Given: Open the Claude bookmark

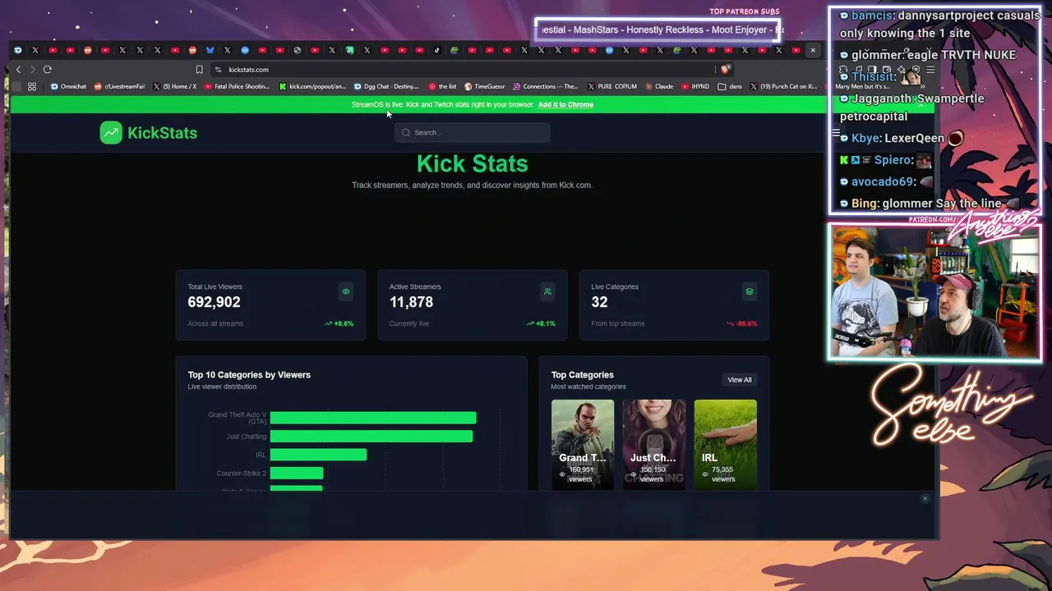Looking at the screenshot, I should pos(660,86).
